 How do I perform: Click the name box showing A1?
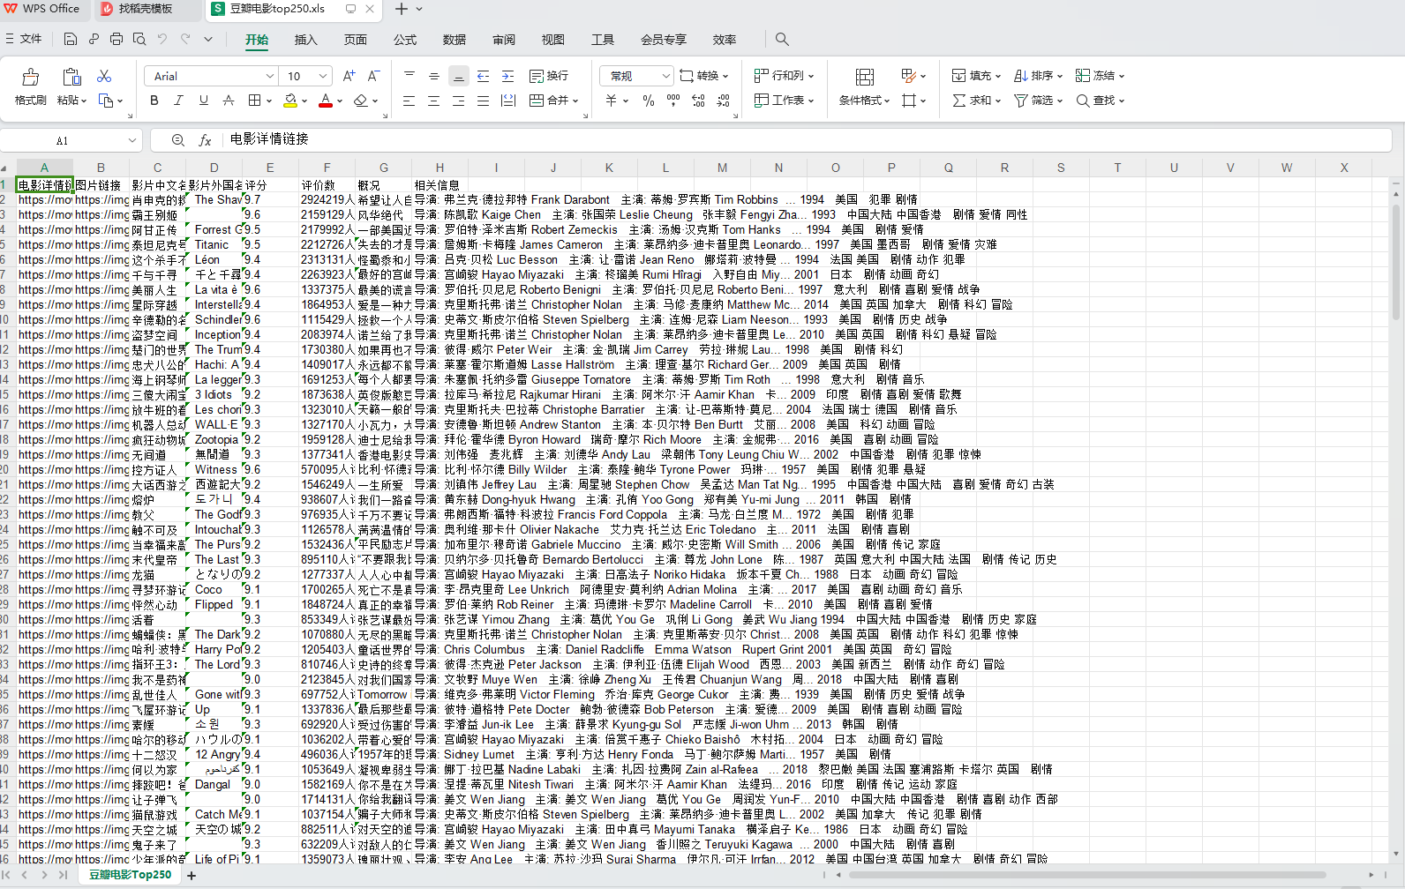(x=71, y=140)
